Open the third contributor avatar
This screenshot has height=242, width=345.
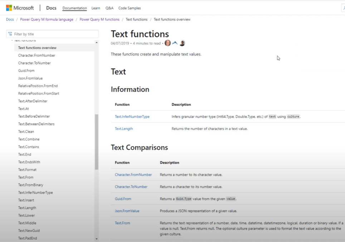182,43
